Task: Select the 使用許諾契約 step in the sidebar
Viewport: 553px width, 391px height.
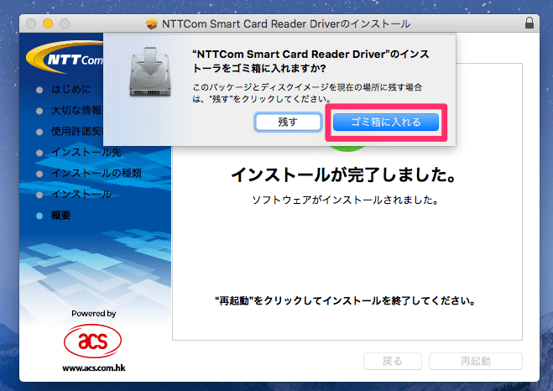Action: pos(76,131)
